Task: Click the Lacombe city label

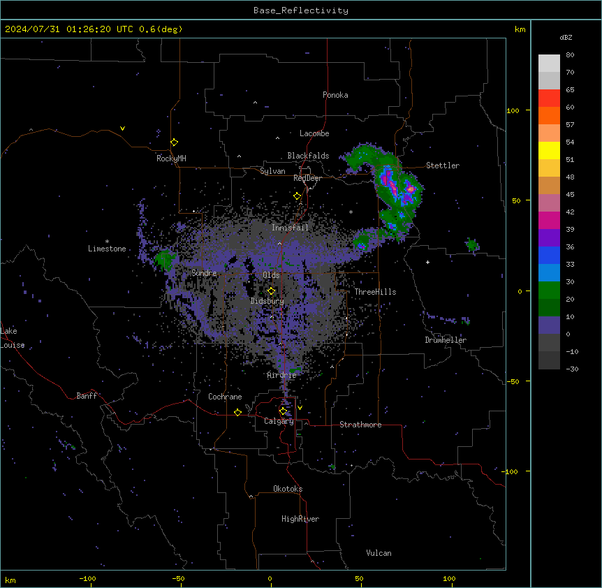Action: 314,133
